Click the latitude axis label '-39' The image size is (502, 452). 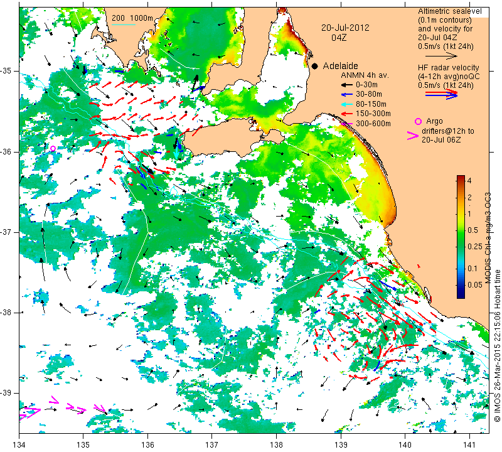coord(6,393)
